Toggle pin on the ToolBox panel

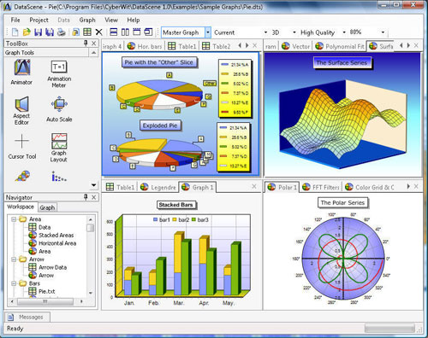86,44
